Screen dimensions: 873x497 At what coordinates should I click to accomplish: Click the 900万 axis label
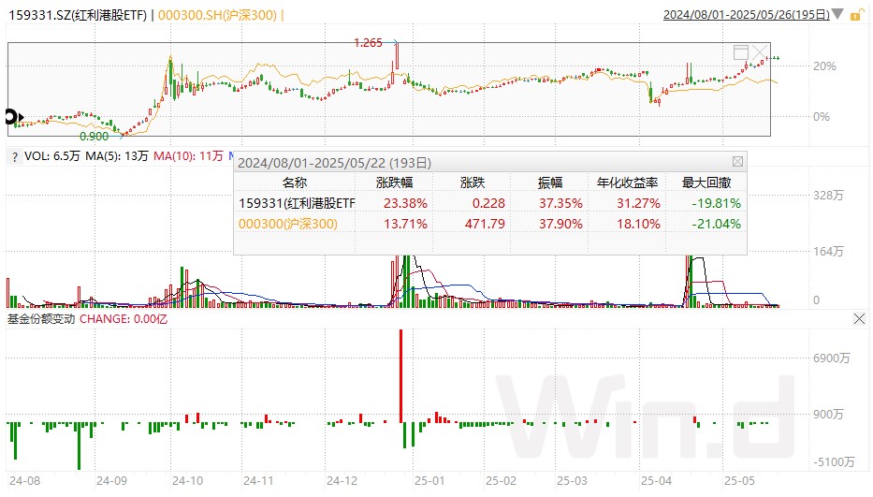(828, 414)
